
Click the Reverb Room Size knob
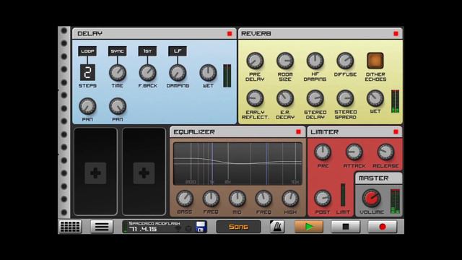click(285, 61)
